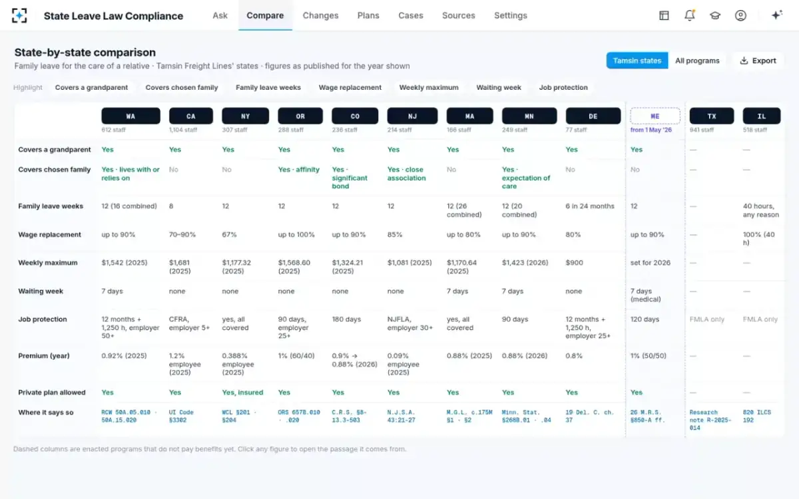Viewport: 799px width, 499px height.
Task: Open the RCW 50A.05.010 citation
Action: click(129, 416)
